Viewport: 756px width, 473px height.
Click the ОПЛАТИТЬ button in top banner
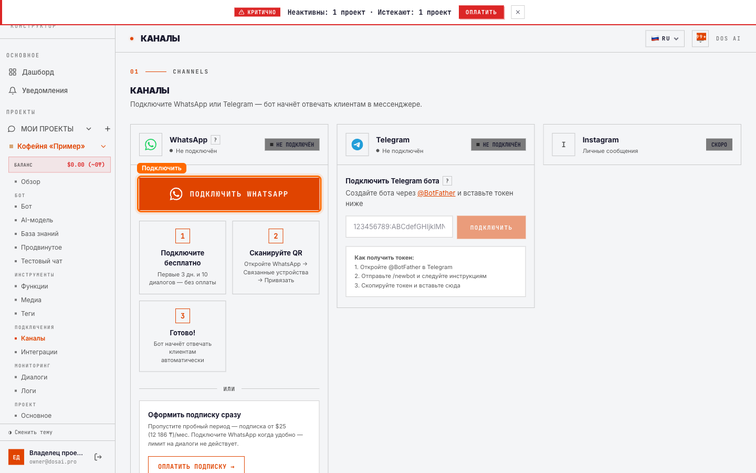click(481, 12)
